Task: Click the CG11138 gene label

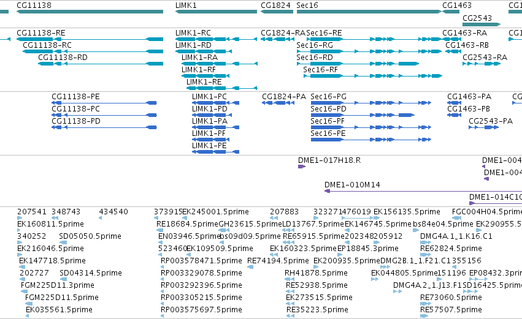Action: coord(34,6)
